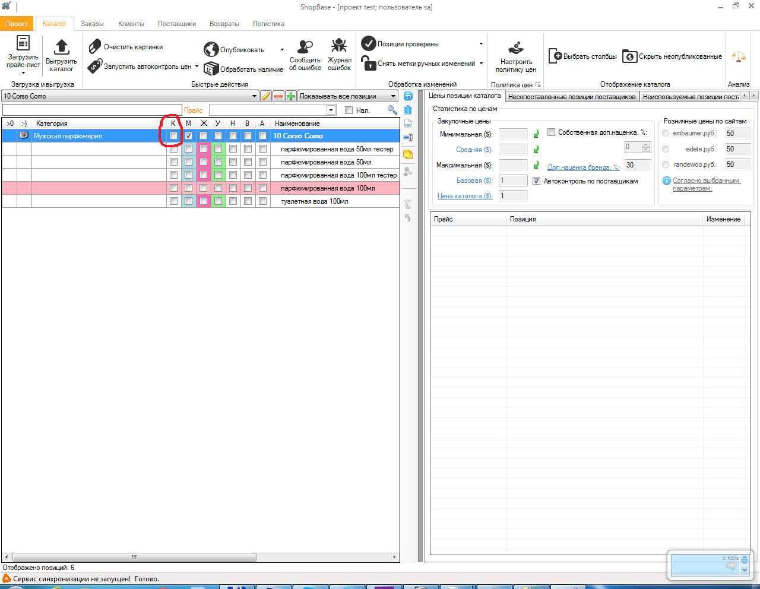Screen dimensions: 760x589
Task: Check the К checkbox in Мужская парфюмерия row
Action: 173,136
